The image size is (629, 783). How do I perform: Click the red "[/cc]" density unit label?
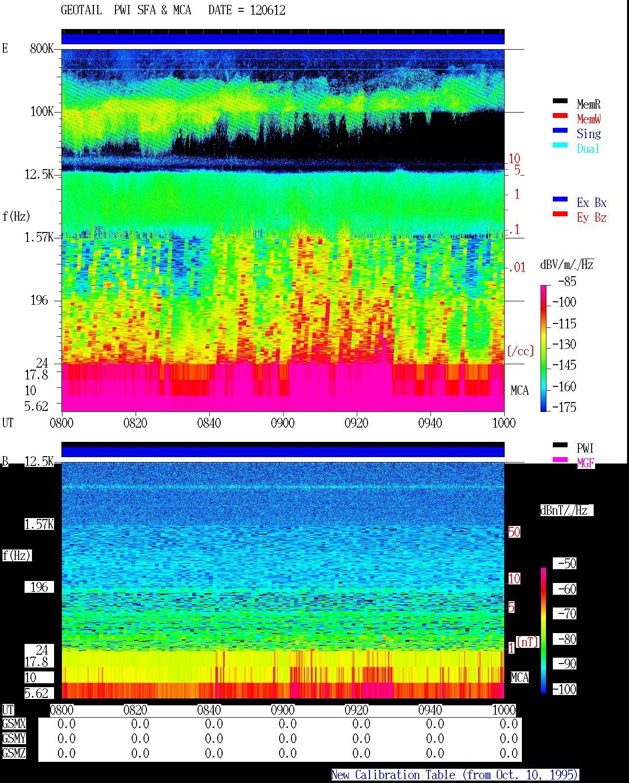[520, 351]
